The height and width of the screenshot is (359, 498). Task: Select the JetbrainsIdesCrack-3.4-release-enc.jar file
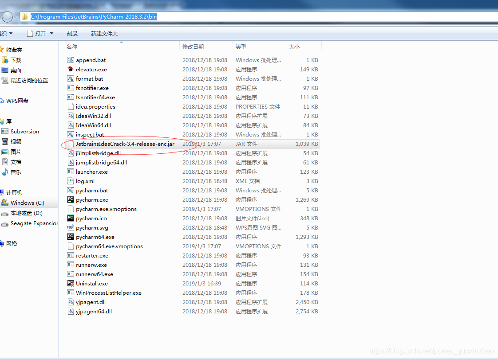pos(193,144)
